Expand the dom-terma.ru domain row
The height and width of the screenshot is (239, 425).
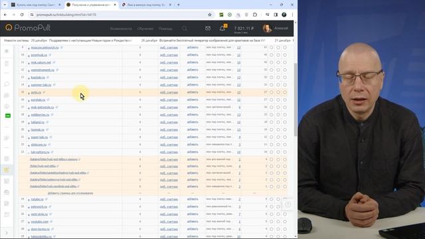[29, 230]
